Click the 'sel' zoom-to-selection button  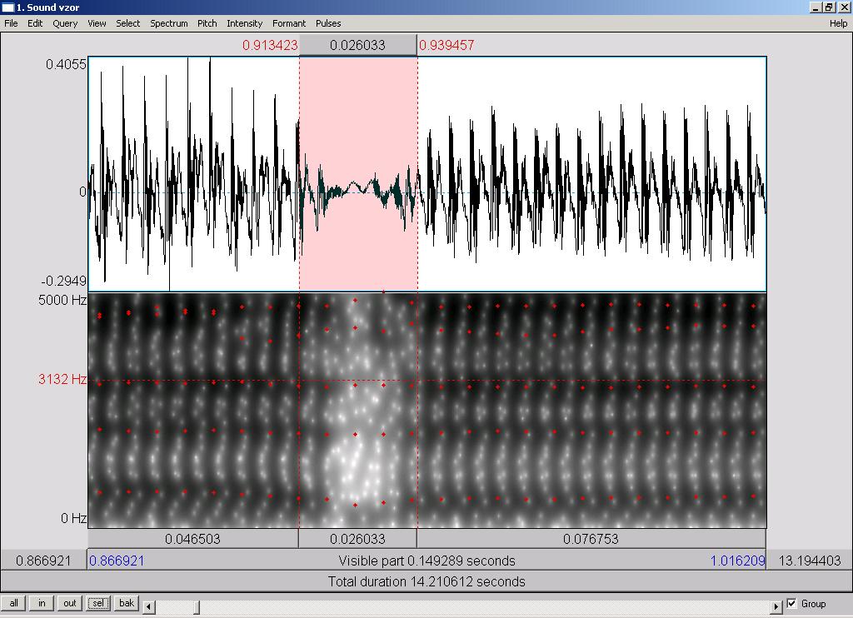tap(98, 603)
